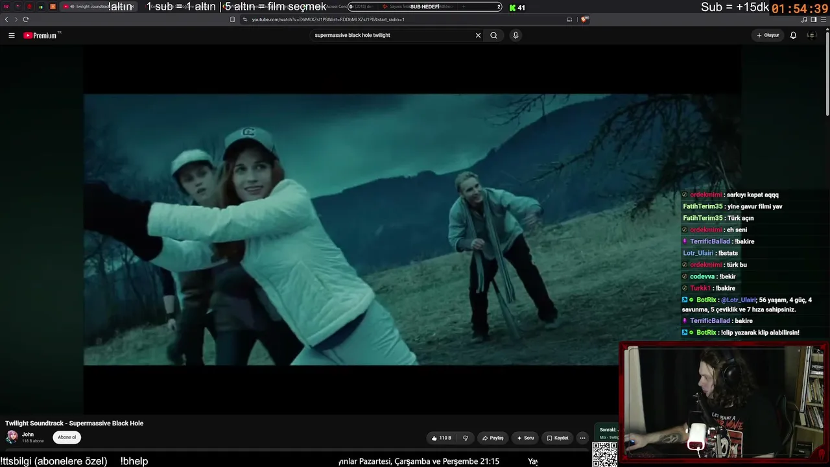Open the account avatar menu
Viewport: 830px width, 467px height.
click(x=811, y=36)
